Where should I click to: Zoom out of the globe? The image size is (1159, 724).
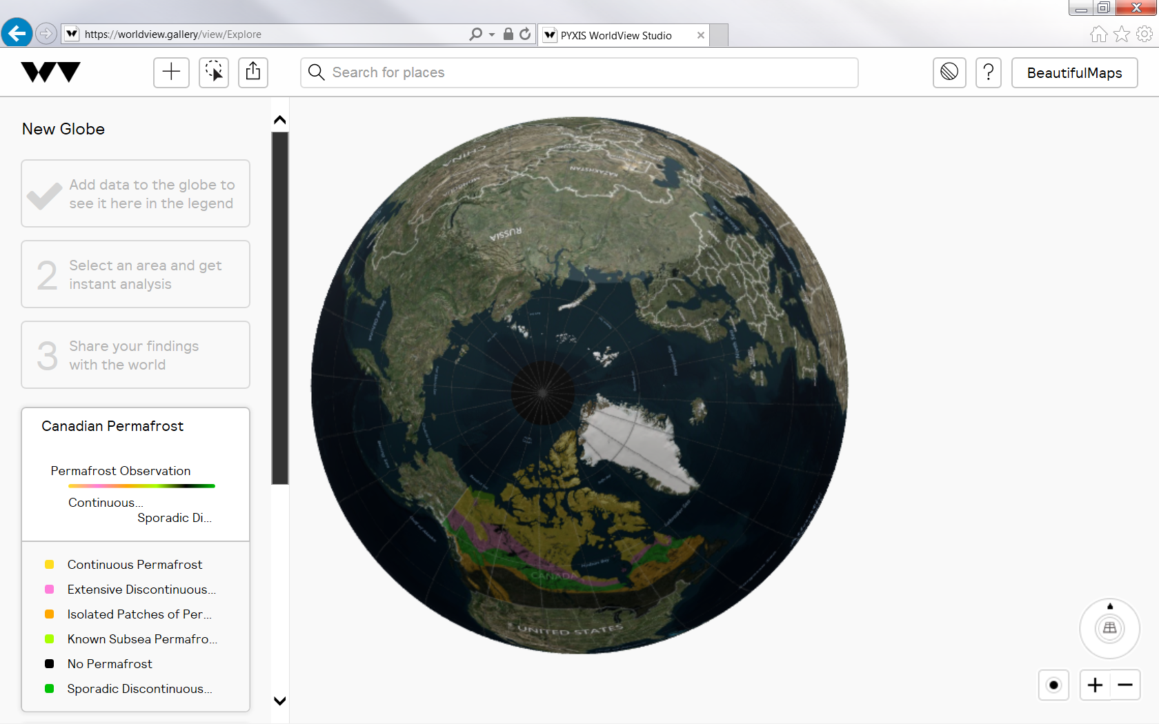[x=1125, y=685]
